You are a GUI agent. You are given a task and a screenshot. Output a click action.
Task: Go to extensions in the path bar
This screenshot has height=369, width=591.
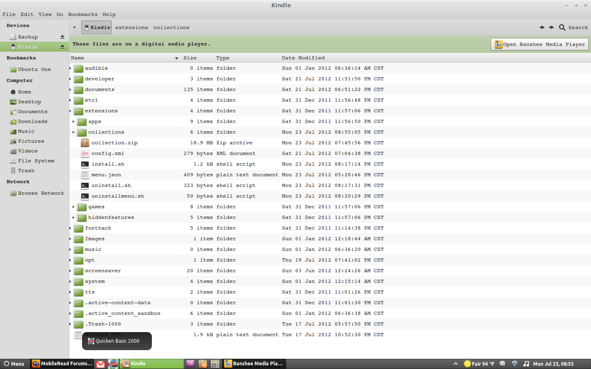(132, 27)
